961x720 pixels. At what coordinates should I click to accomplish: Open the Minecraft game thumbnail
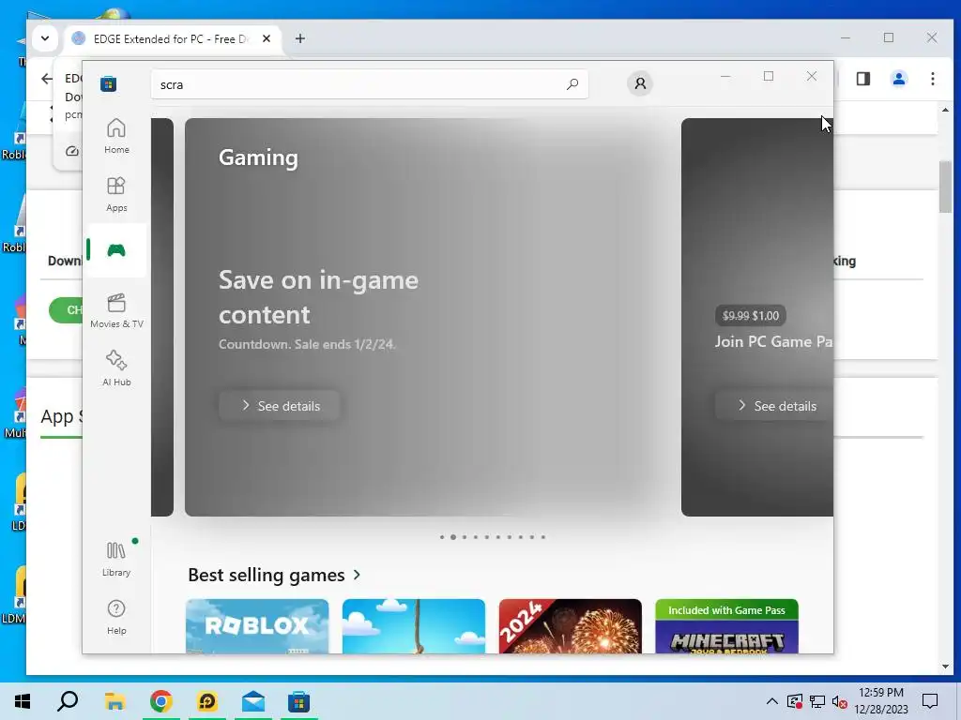click(x=726, y=625)
